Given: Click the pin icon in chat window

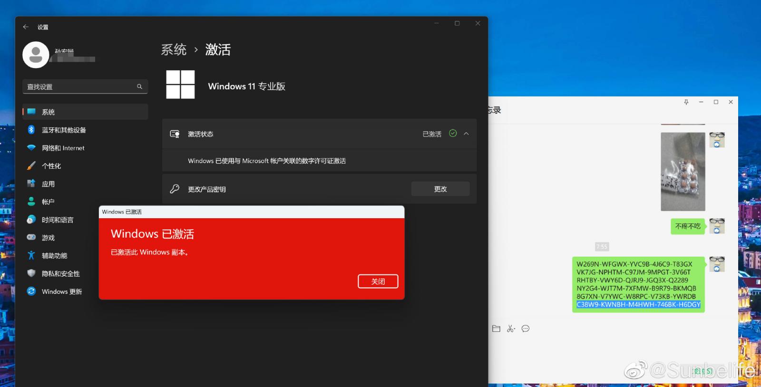Looking at the screenshot, I should click(686, 102).
